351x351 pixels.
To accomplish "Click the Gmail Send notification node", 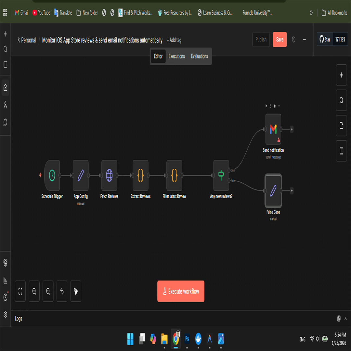I will (273, 128).
